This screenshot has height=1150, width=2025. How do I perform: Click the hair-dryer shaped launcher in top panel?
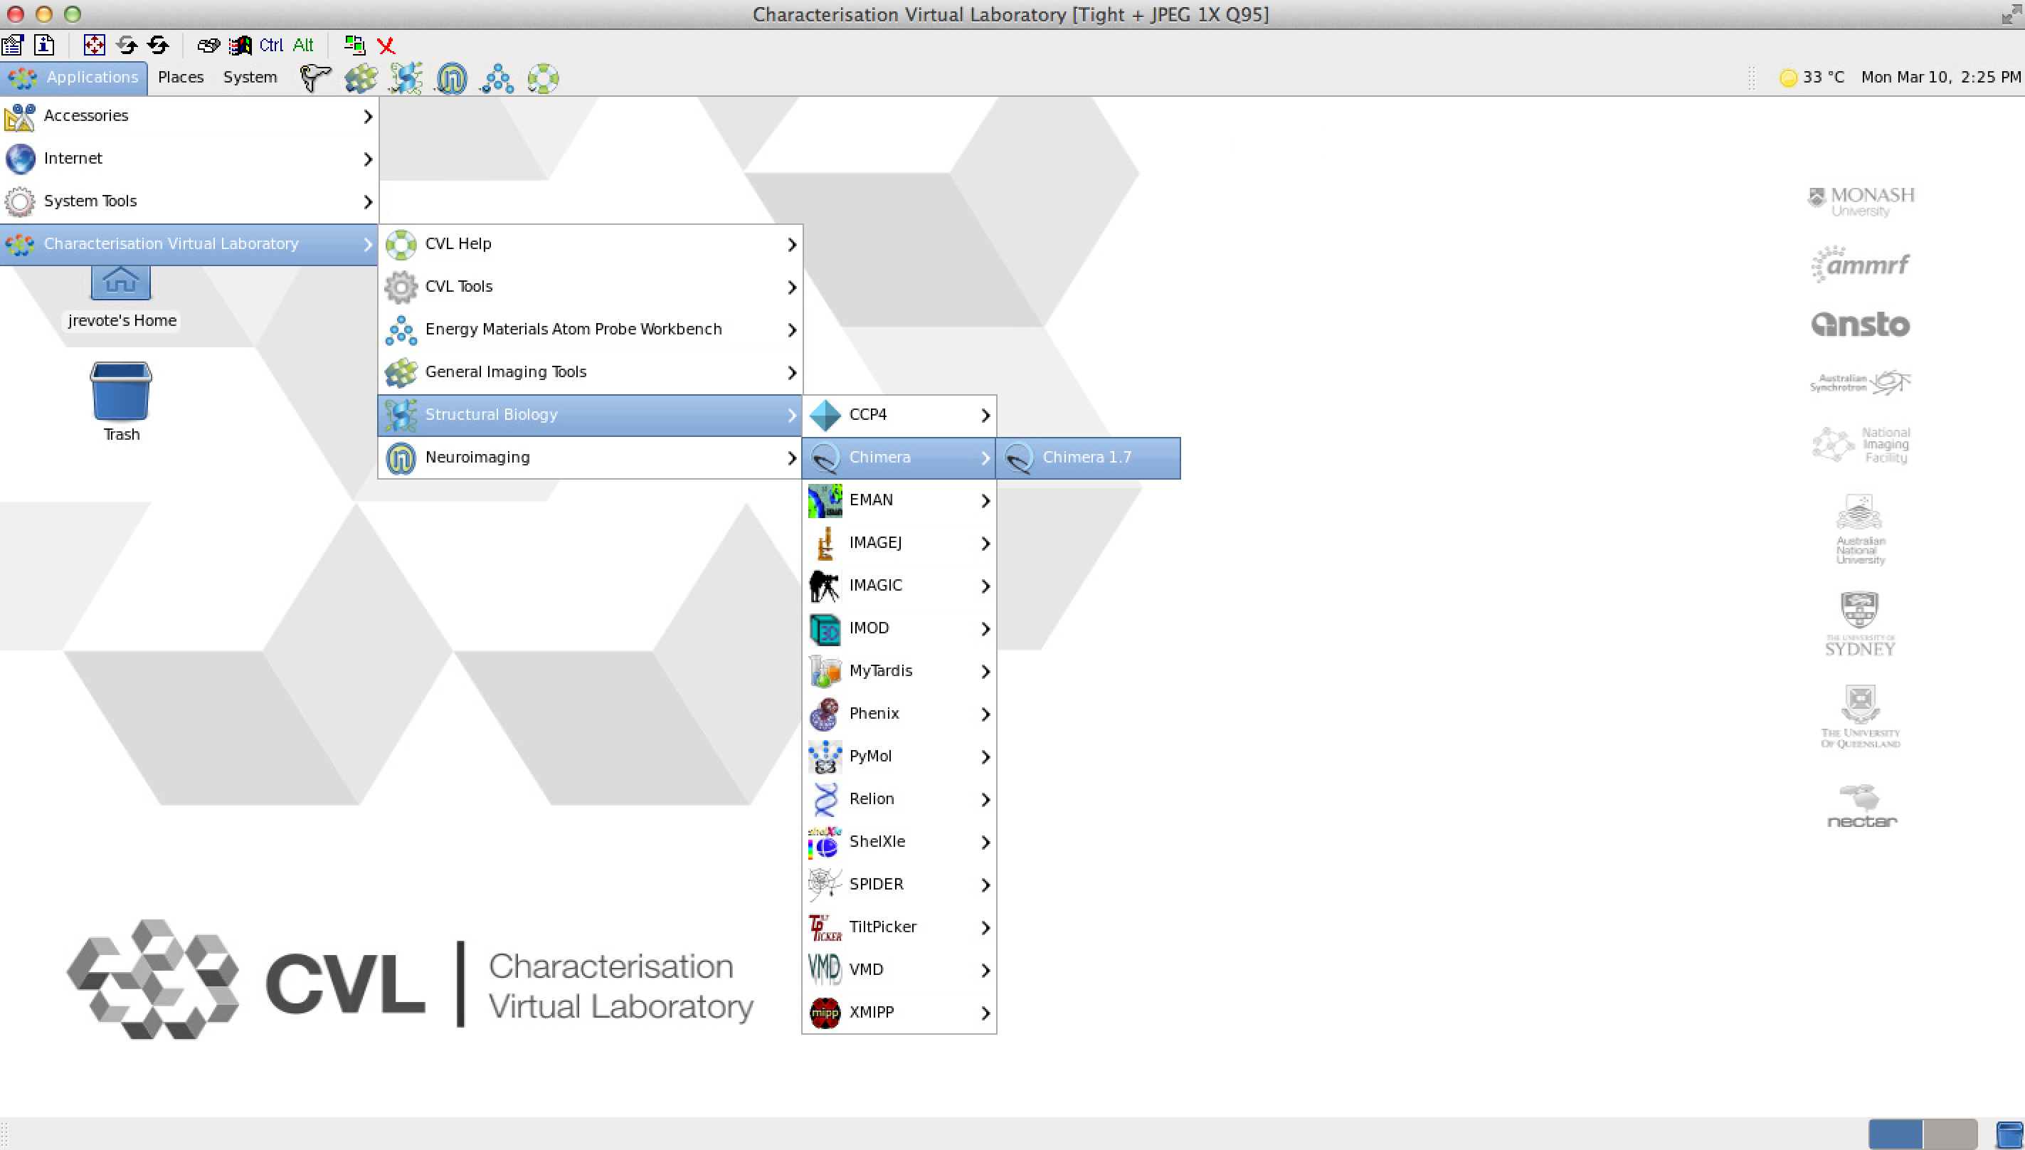click(x=315, y=78)
